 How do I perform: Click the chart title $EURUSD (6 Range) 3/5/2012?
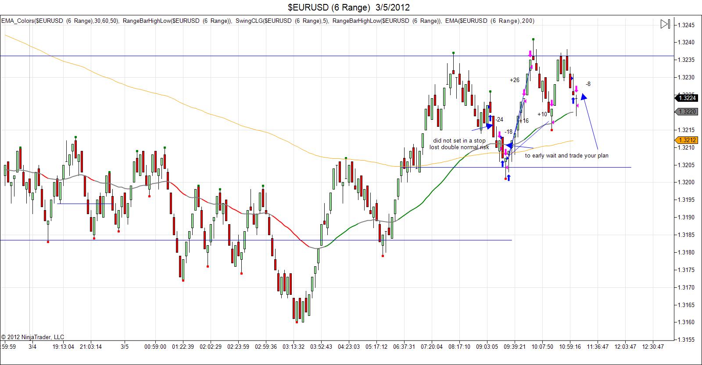point(350,7)
